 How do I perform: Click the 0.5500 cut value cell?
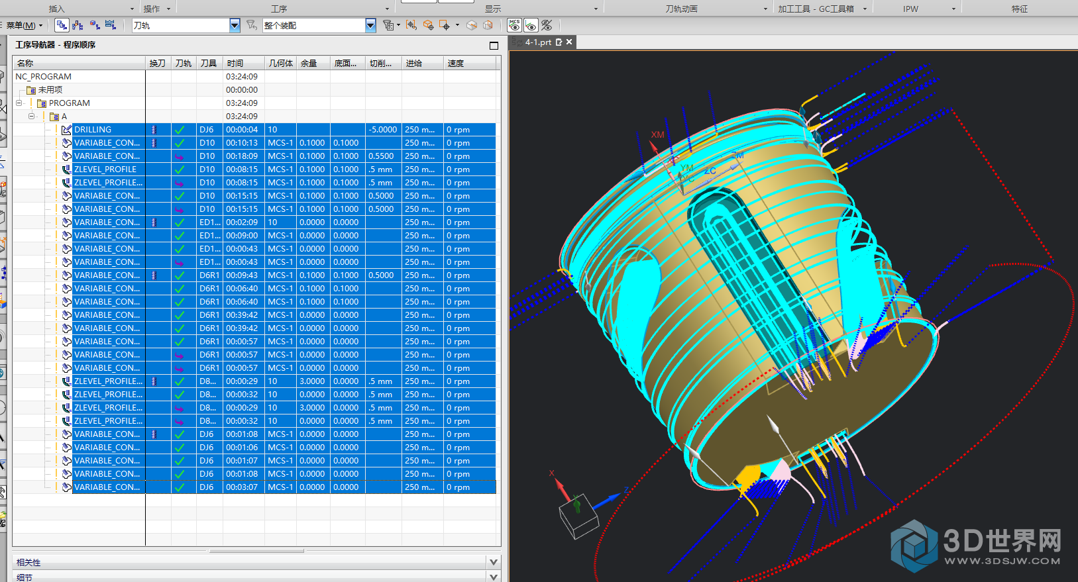coord(383,156)
